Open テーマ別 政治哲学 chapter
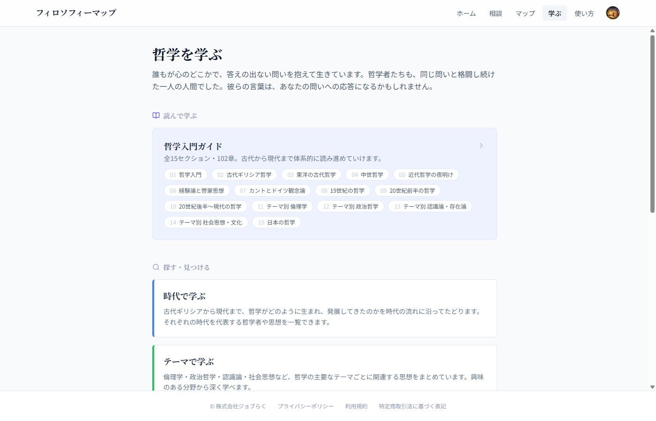 350,206
